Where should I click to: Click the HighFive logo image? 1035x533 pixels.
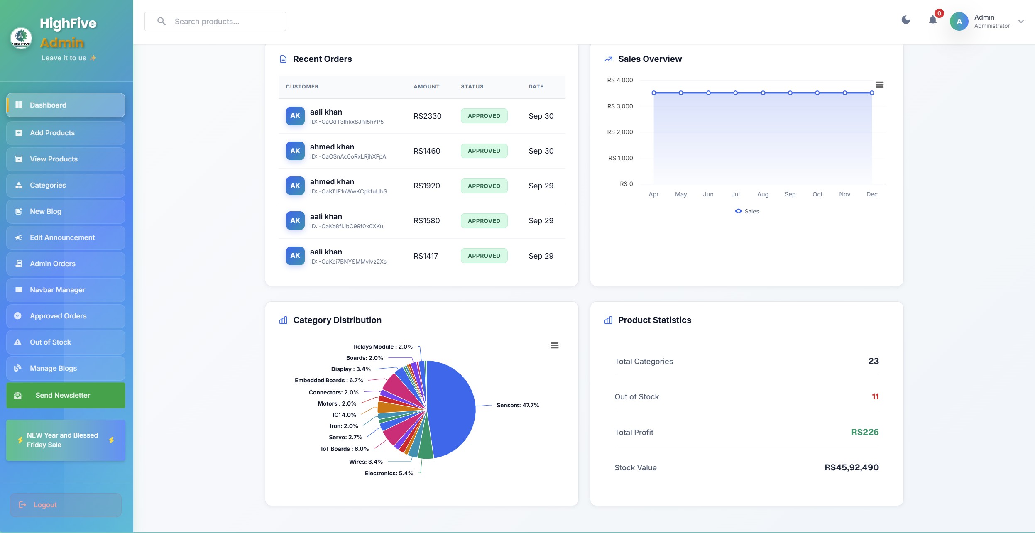21,38
